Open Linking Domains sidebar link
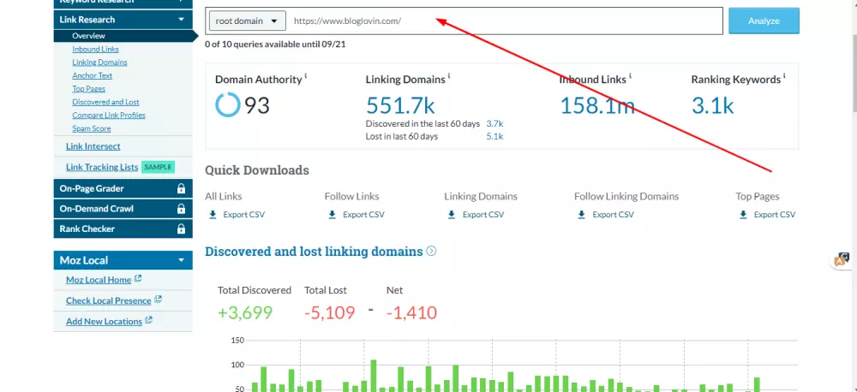The width and height of the screenshot is (857, 392). tap(99, 62)
